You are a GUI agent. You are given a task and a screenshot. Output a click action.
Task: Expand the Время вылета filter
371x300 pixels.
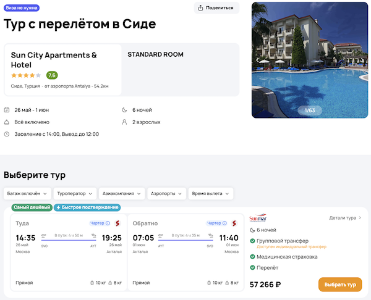[211, 193]
